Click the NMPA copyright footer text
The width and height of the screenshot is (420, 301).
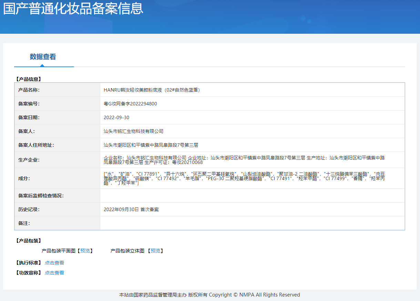coord(209,295)
